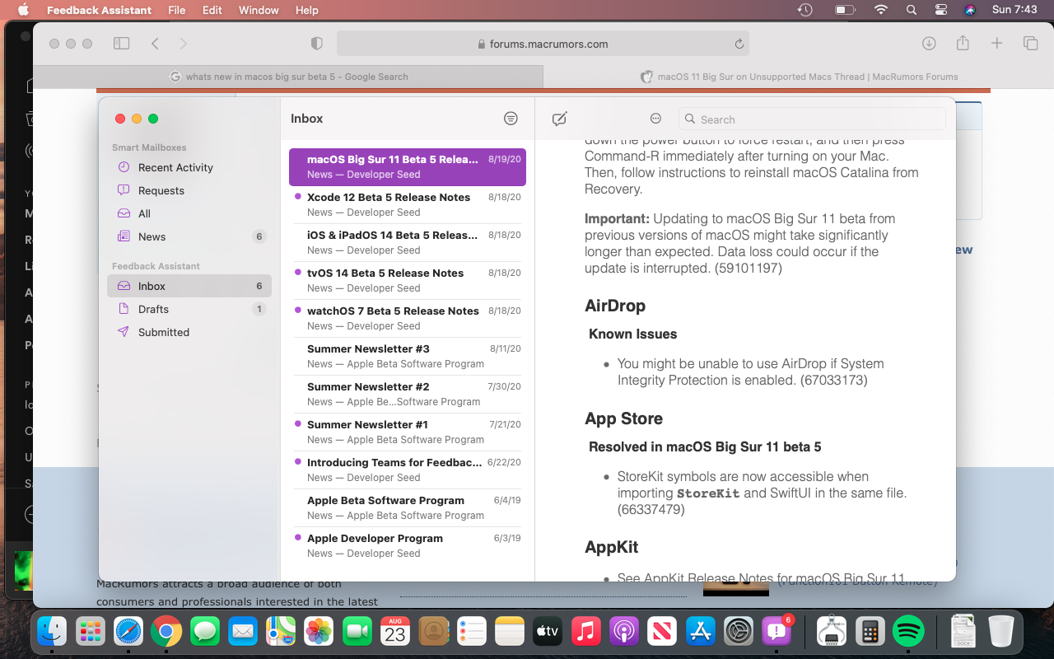Open App Store from the Dock
The width and height of the screenshot is (1054, 659).
pos(701,632)
